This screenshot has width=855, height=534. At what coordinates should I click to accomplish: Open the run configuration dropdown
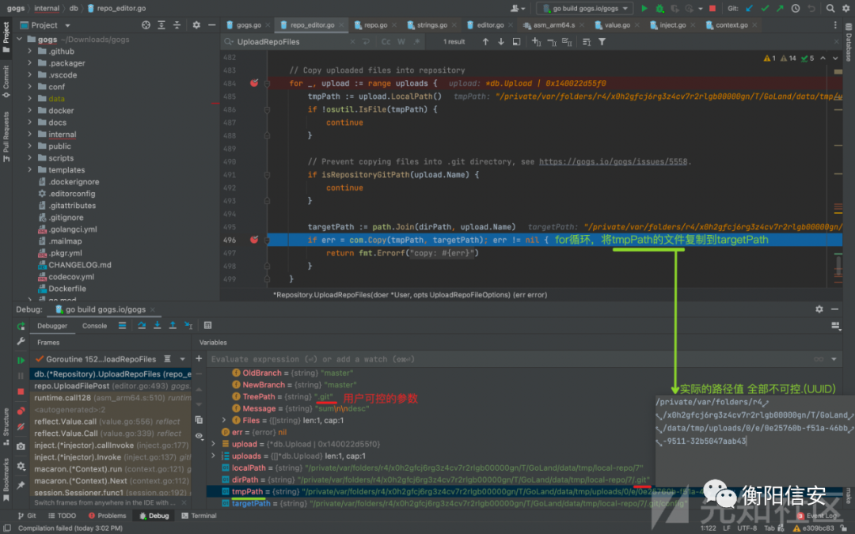point(584,8)
